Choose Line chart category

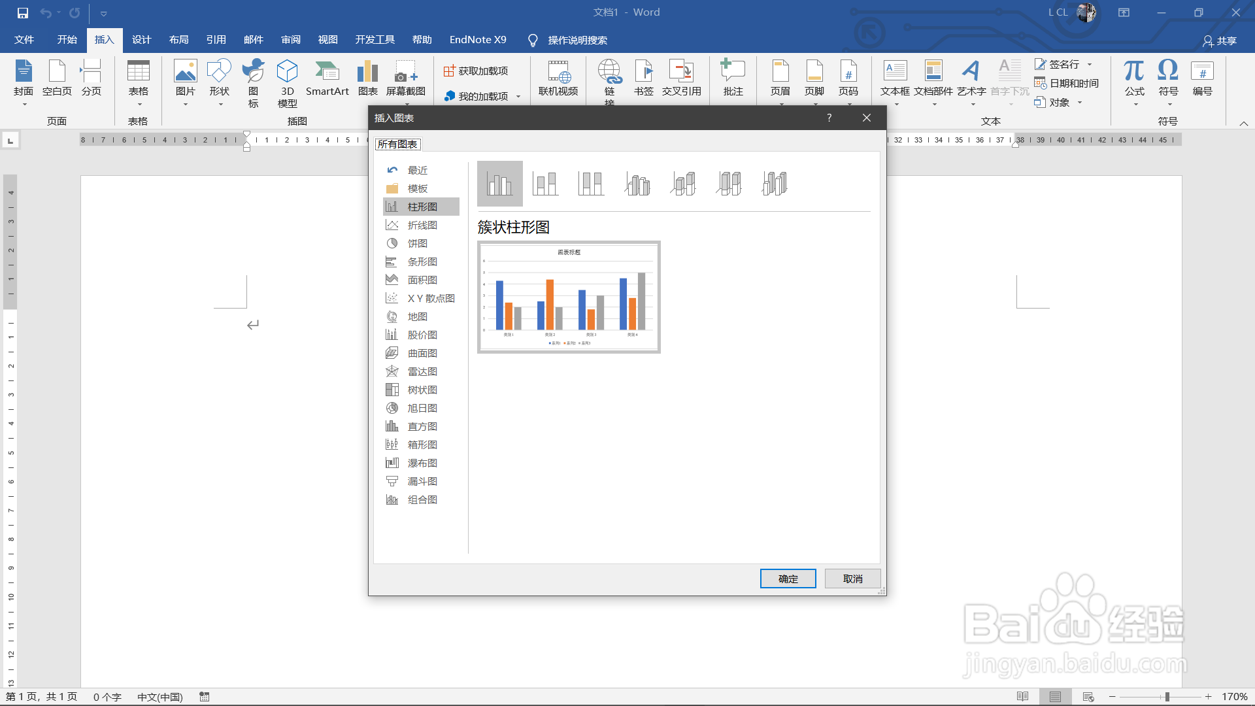pos(422,225)
